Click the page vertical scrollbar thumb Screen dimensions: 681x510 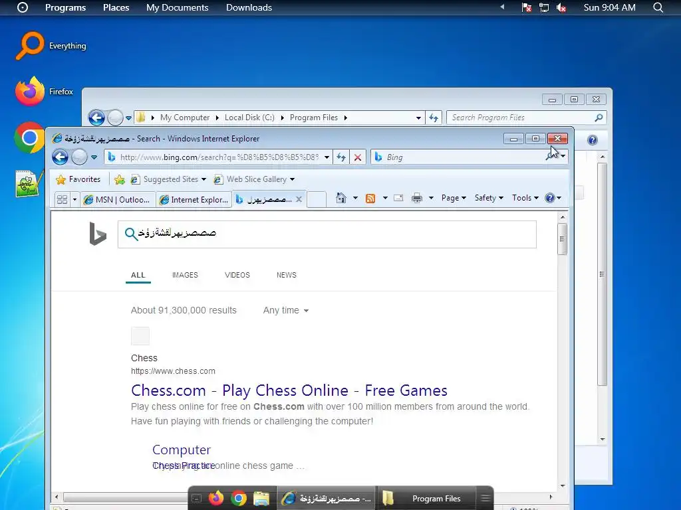pos(562,238)
